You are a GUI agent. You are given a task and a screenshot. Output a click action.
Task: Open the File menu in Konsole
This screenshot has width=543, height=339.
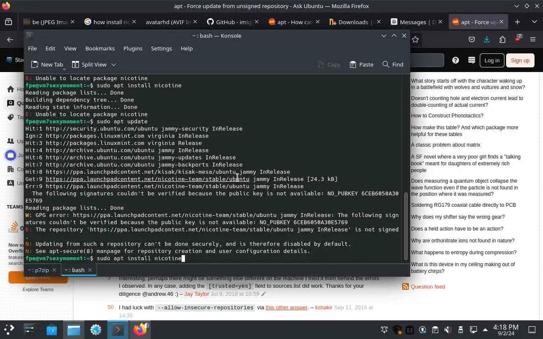[32, 48]
